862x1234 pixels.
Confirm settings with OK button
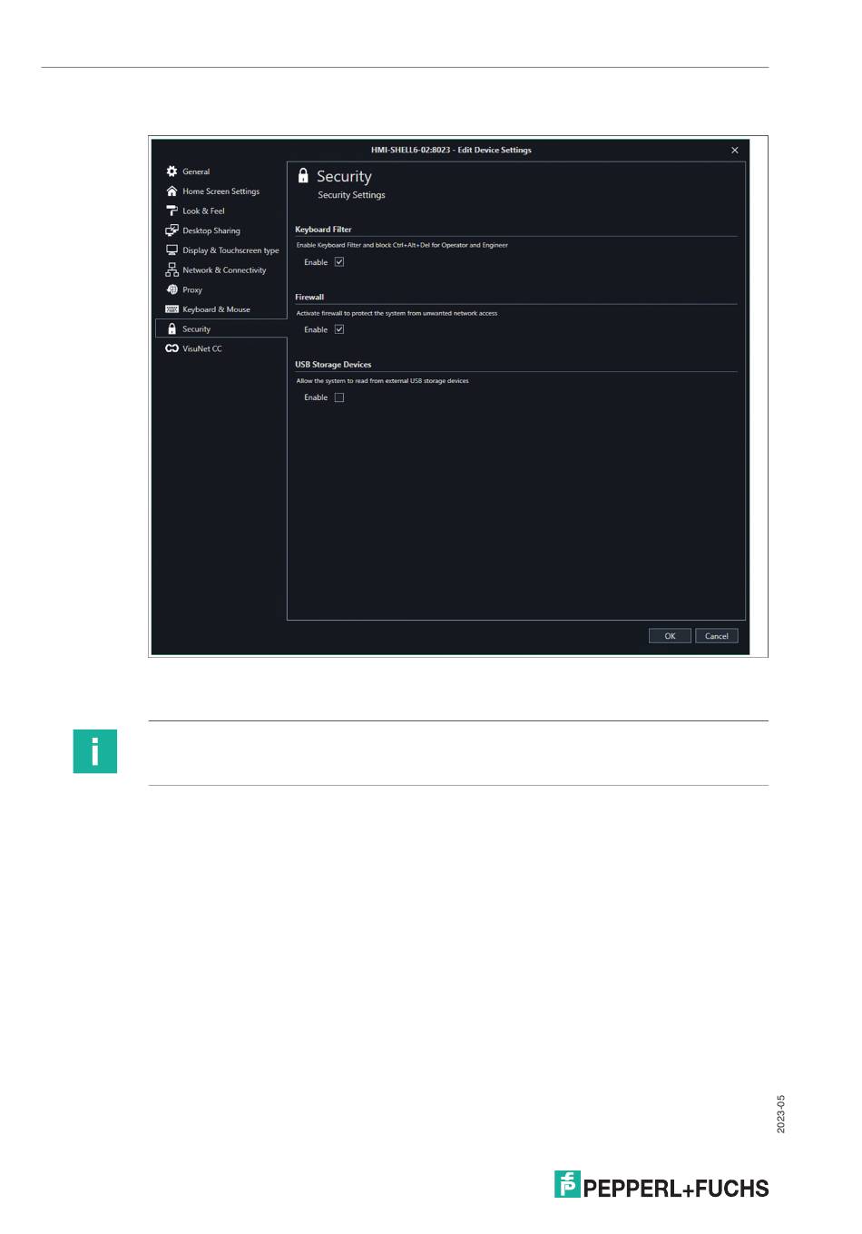pos(670,636)
